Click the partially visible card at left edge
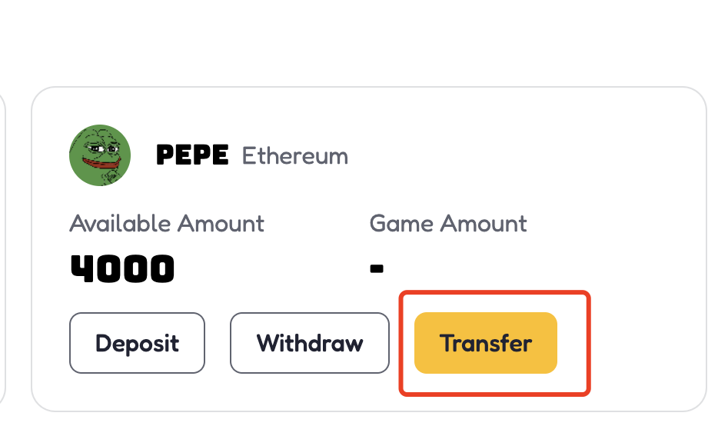Screen dimensions: 718x446 click(2, 249)
